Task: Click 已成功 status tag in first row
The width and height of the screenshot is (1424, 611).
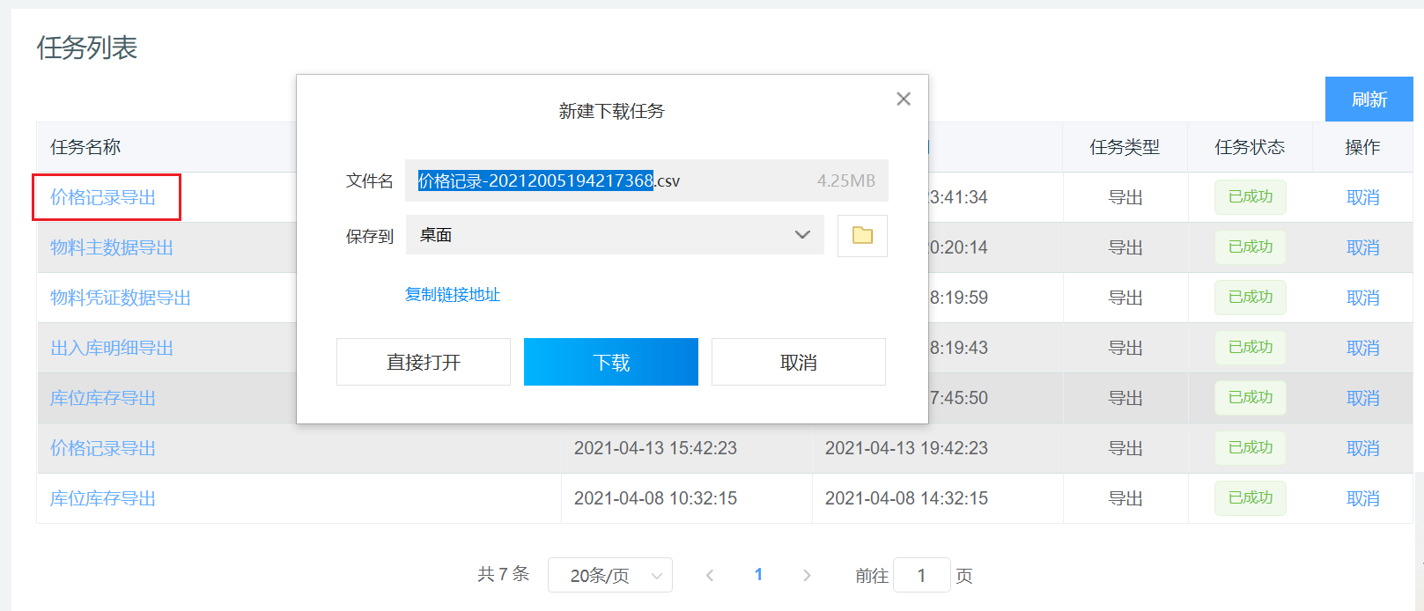Action: pos(1250,197)
